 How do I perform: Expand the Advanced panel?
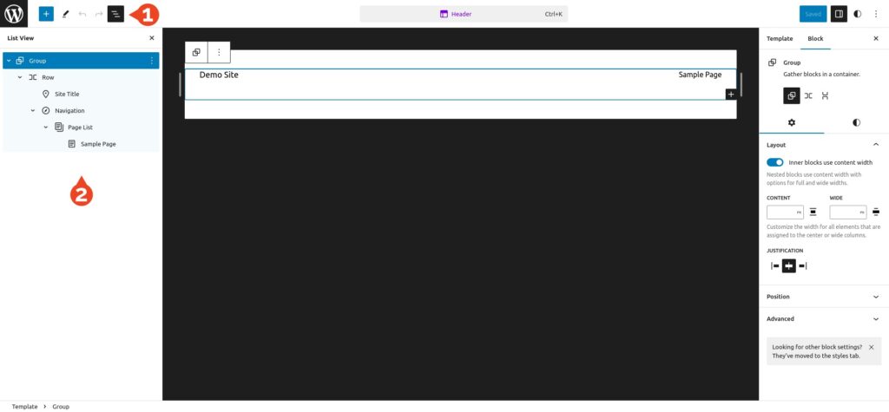point(824,319)
